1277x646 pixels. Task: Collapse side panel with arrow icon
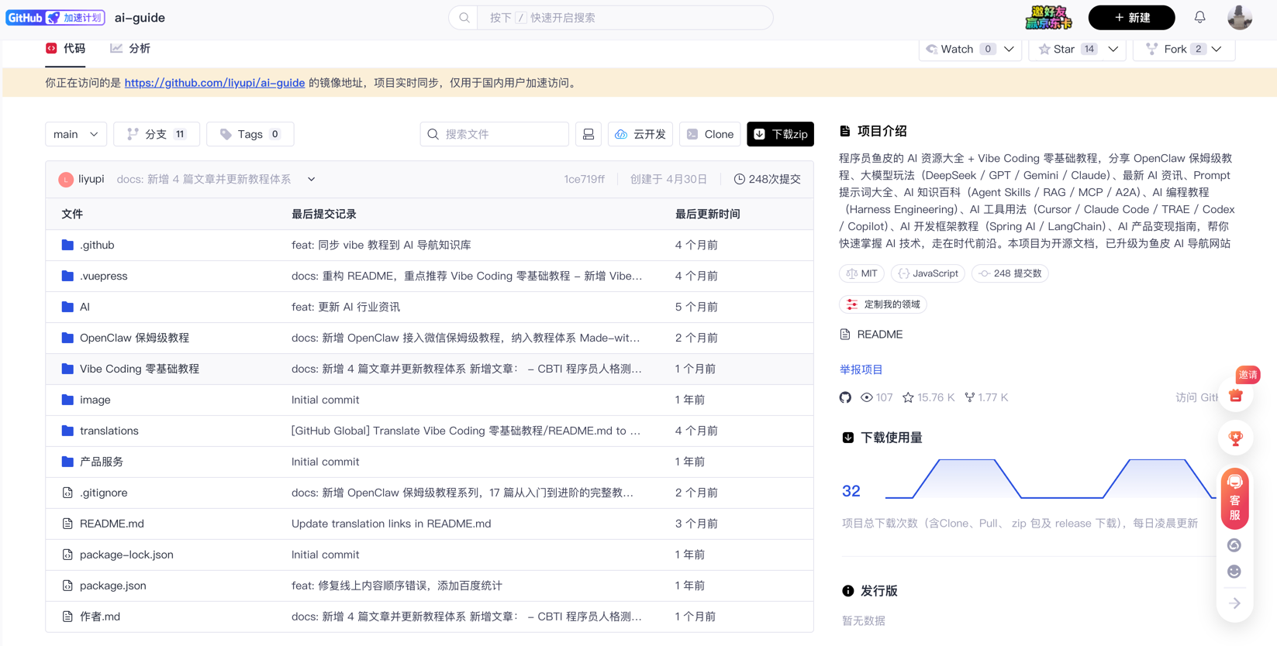[1234, 603]
